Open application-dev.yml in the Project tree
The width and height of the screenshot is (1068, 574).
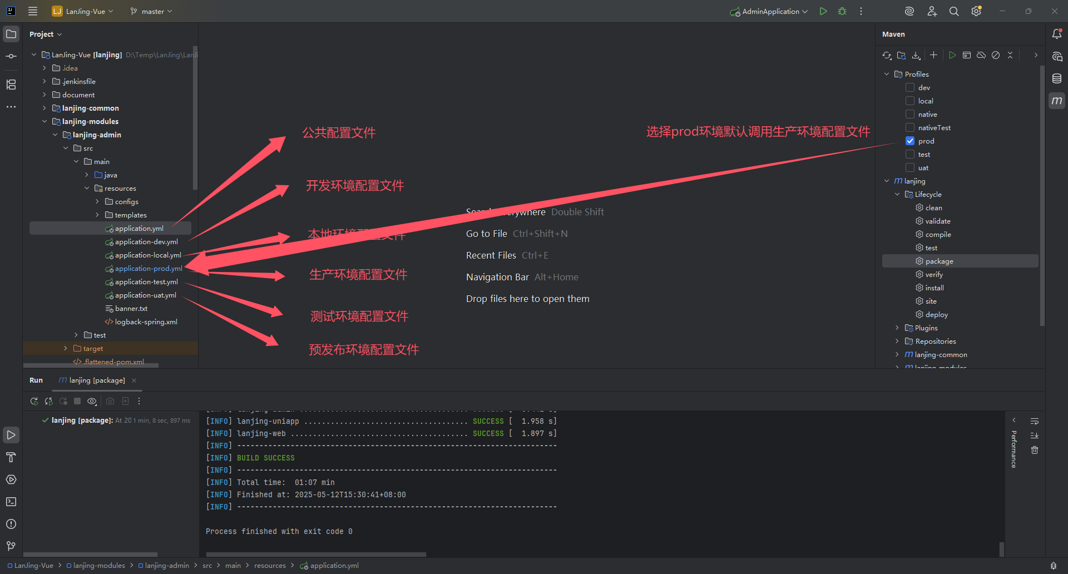[x=146, y=242]
